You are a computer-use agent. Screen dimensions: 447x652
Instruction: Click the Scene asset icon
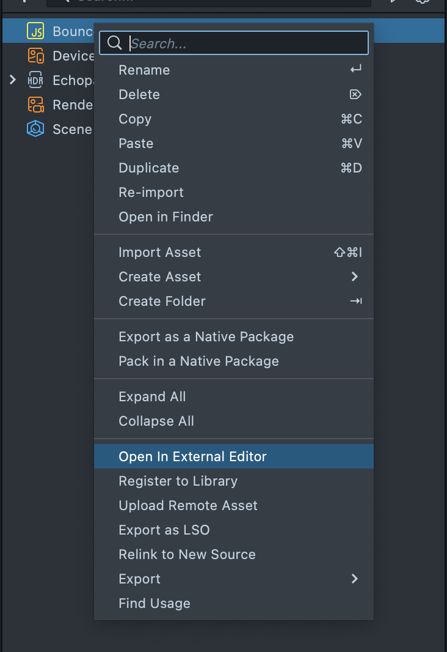(35, 129)
